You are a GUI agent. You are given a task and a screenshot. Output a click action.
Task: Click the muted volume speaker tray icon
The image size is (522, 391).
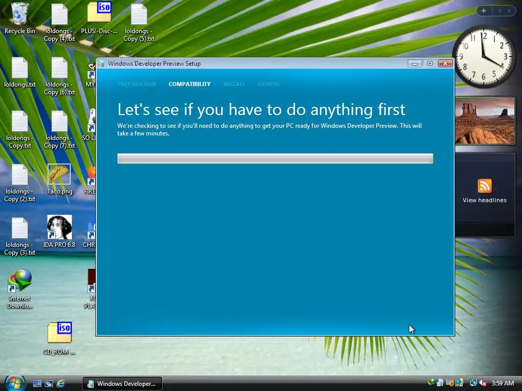click(483, 383)
